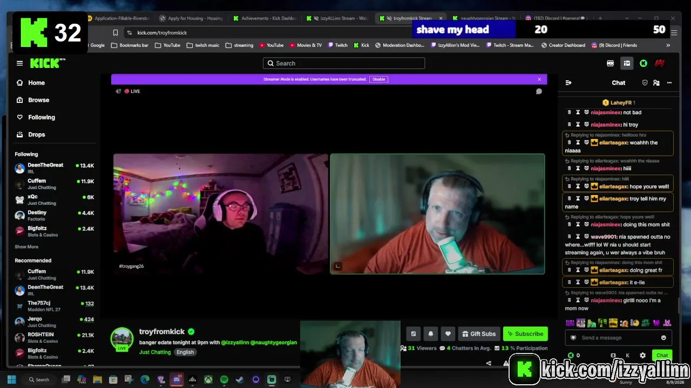This screenshot has height=388, width=691.
Task: Click the Kick logo in header
Action: [x=48, y=63]
